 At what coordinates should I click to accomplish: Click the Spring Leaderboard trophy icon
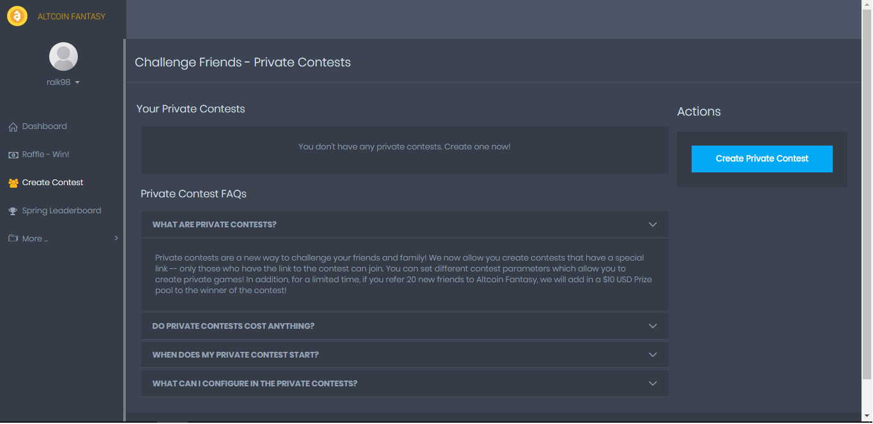pyautogui.click(x=13, y=211)
